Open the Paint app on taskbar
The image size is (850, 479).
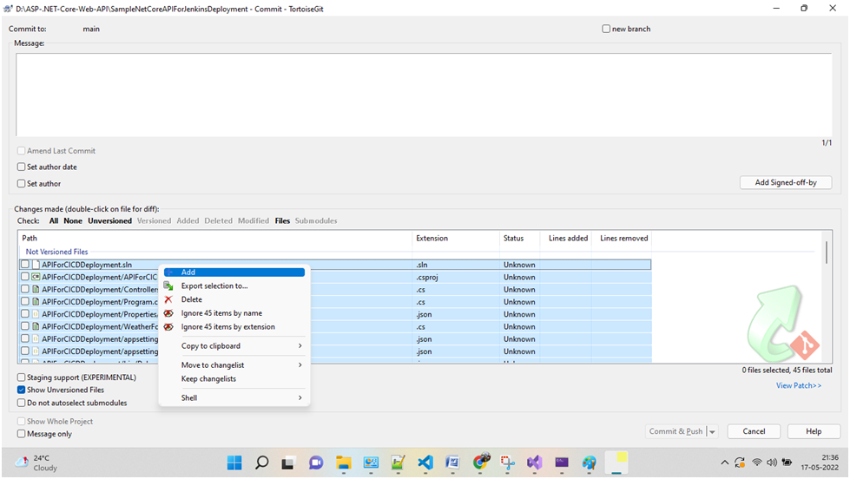coord(590,463)
